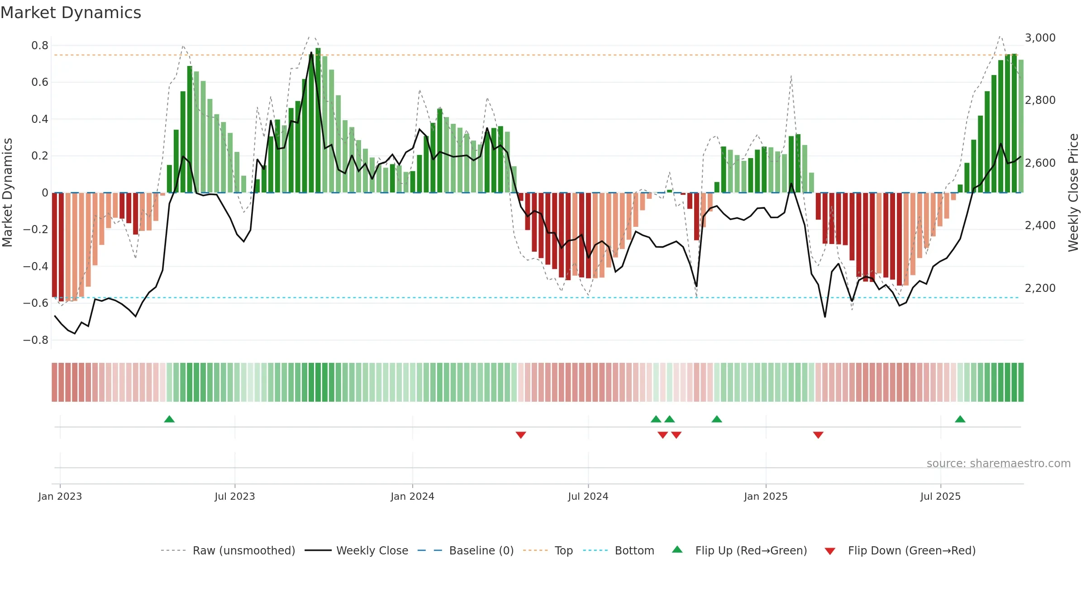Toggle the Raw (unsmoothed) legend entry
This screenshot has height=610, width=1086.
[228, 550]
